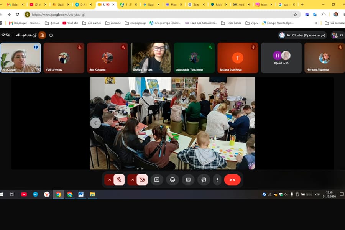This screenshot has width=345, height=230.
Task: Bookmark this page with the star icon
Action: [x=295, y=15]
